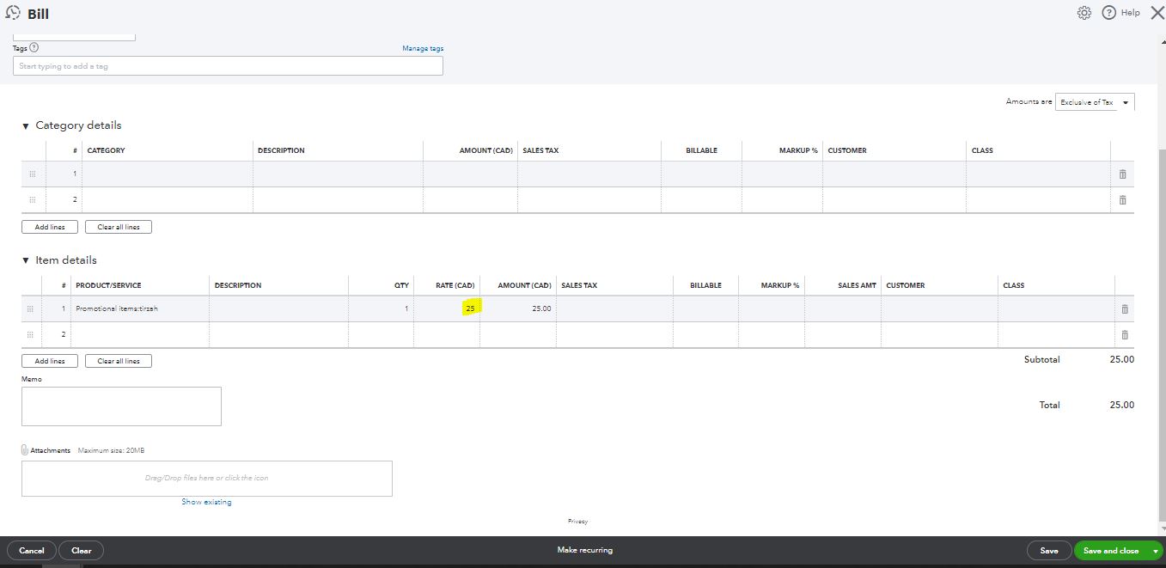
Task: Delete item line 2 trash icon
Action: [x=1125, y=335]
